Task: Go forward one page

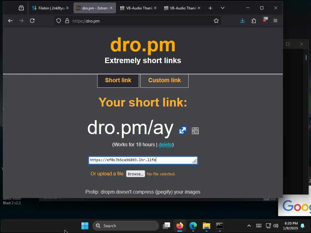Action: point(21,21)
